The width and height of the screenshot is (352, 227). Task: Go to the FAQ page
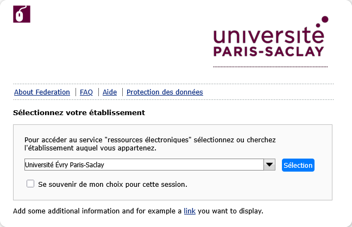pyautogui.click(x=86, y=92)
